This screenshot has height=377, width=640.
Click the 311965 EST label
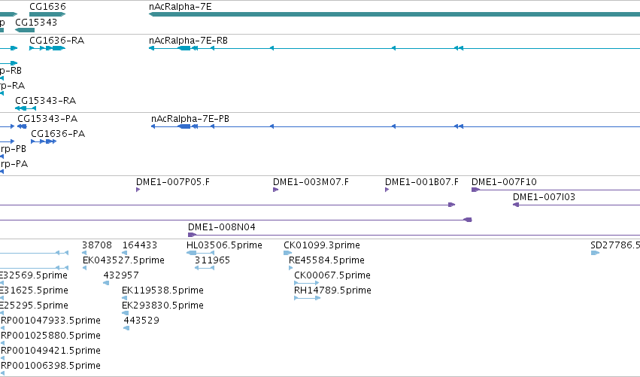212,260
